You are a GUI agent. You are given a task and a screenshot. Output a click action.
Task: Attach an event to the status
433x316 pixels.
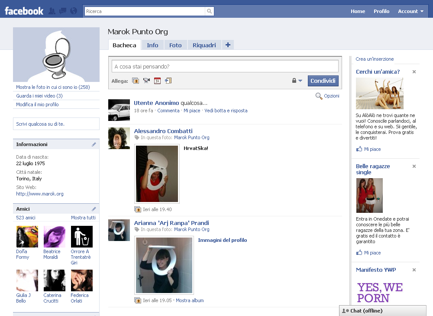[158, 81]
